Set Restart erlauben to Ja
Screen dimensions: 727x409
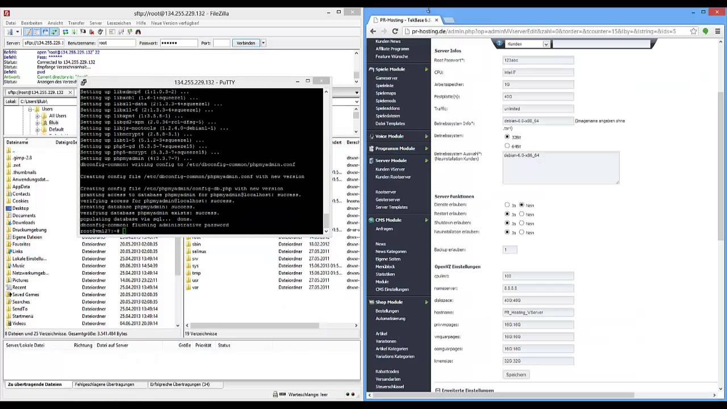point(507,214)
